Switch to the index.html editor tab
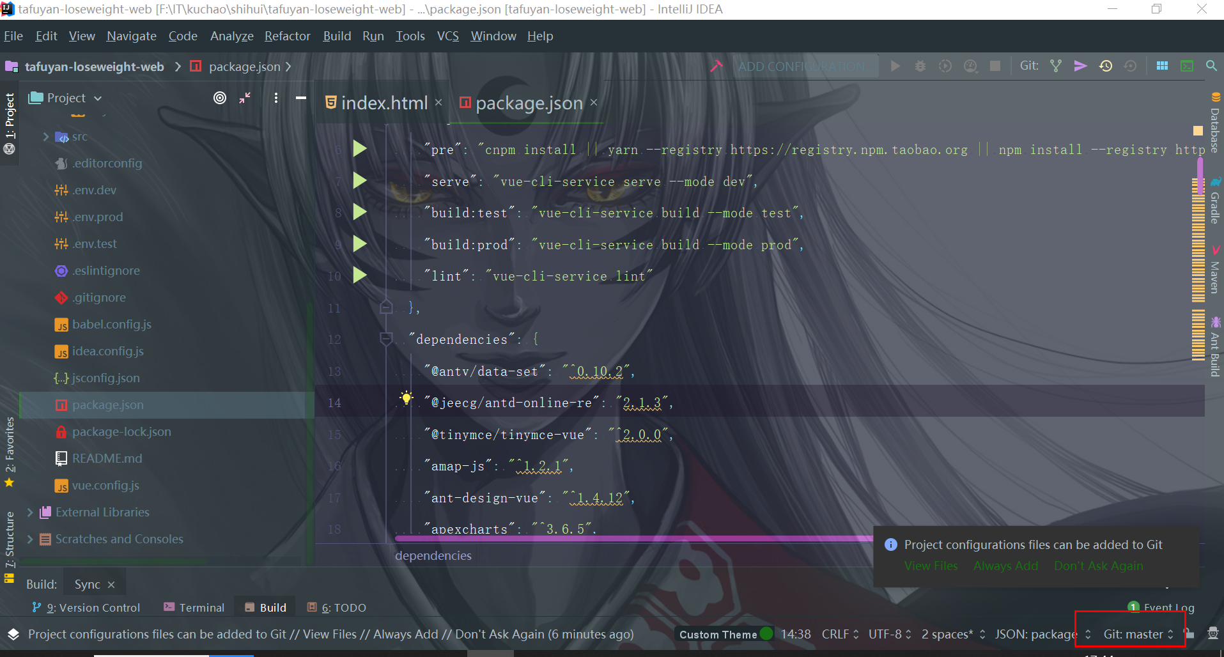Screen dimensions: 1224x657 (383, 102)
